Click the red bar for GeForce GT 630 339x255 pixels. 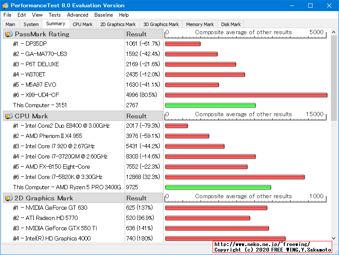pos(216,208)
